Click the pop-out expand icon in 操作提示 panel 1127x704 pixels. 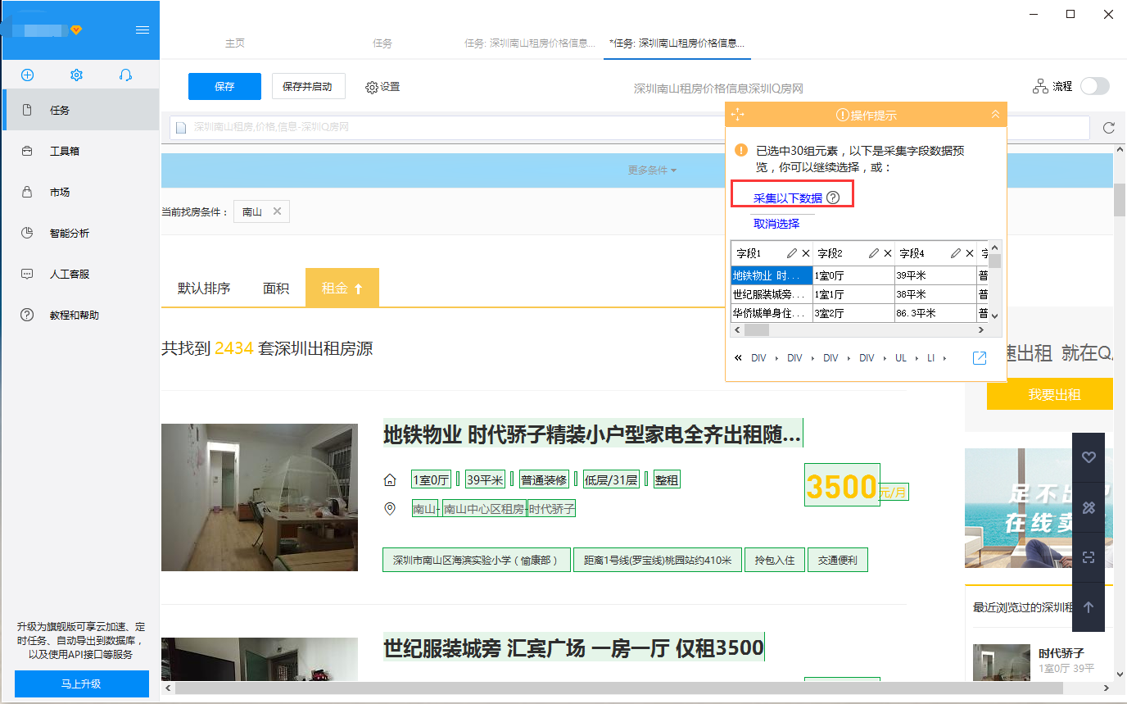[980, 358]
